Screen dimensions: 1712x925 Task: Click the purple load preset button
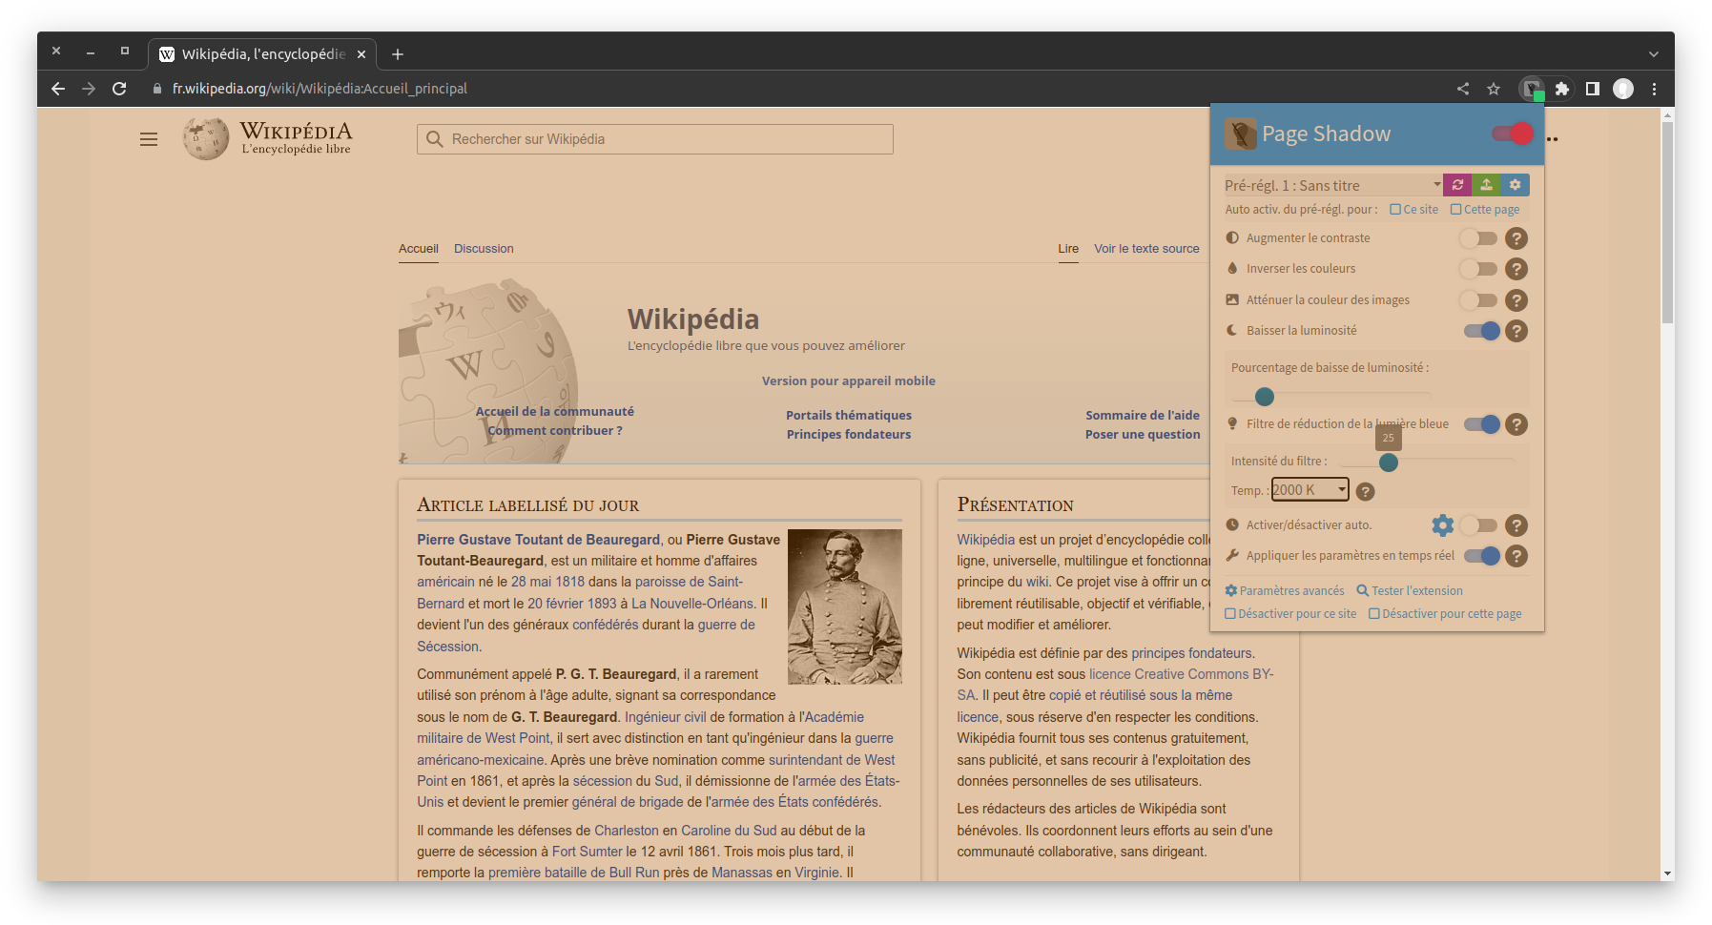[1457, 185]
